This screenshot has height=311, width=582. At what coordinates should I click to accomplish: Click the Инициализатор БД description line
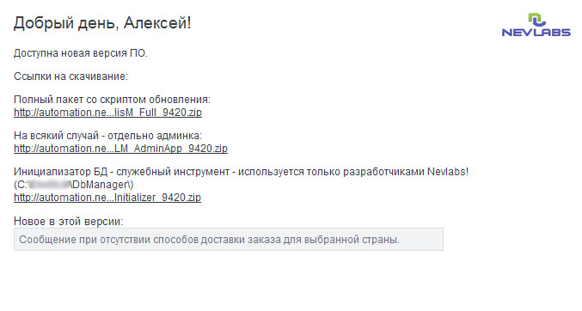[242, 172]
